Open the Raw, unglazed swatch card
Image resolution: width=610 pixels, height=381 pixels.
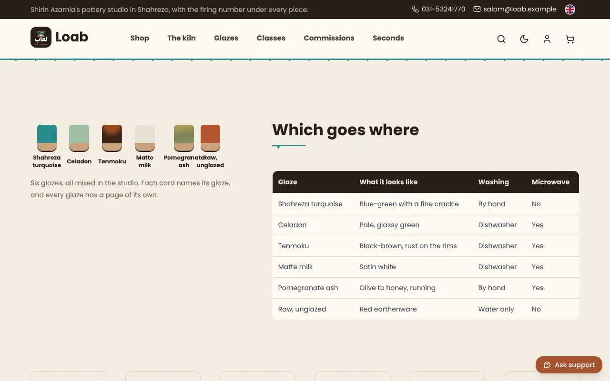tap(210, 147)
